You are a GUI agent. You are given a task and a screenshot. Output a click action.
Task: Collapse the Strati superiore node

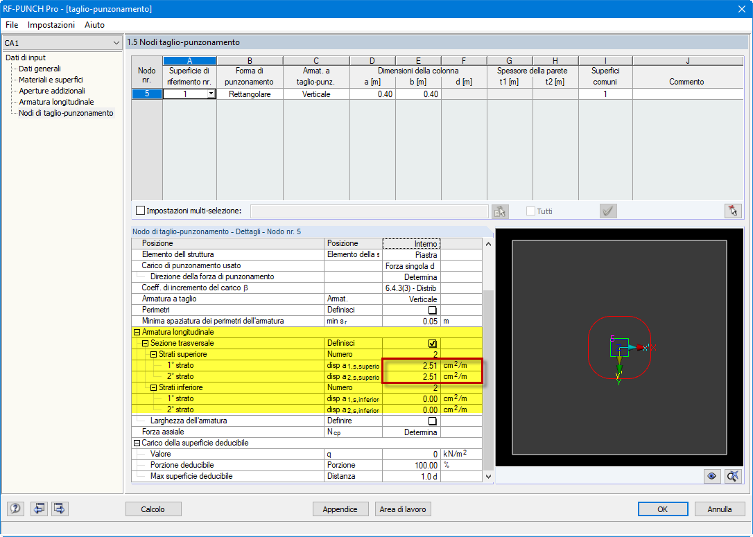coord(154,354)
